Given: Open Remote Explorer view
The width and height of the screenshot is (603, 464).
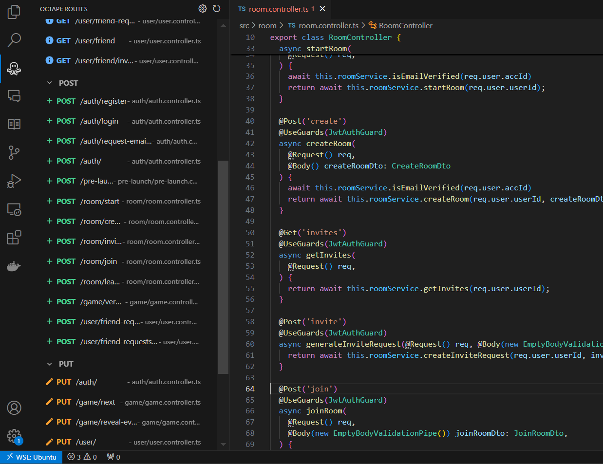Looking at the screenshot, I should (14, 209).
